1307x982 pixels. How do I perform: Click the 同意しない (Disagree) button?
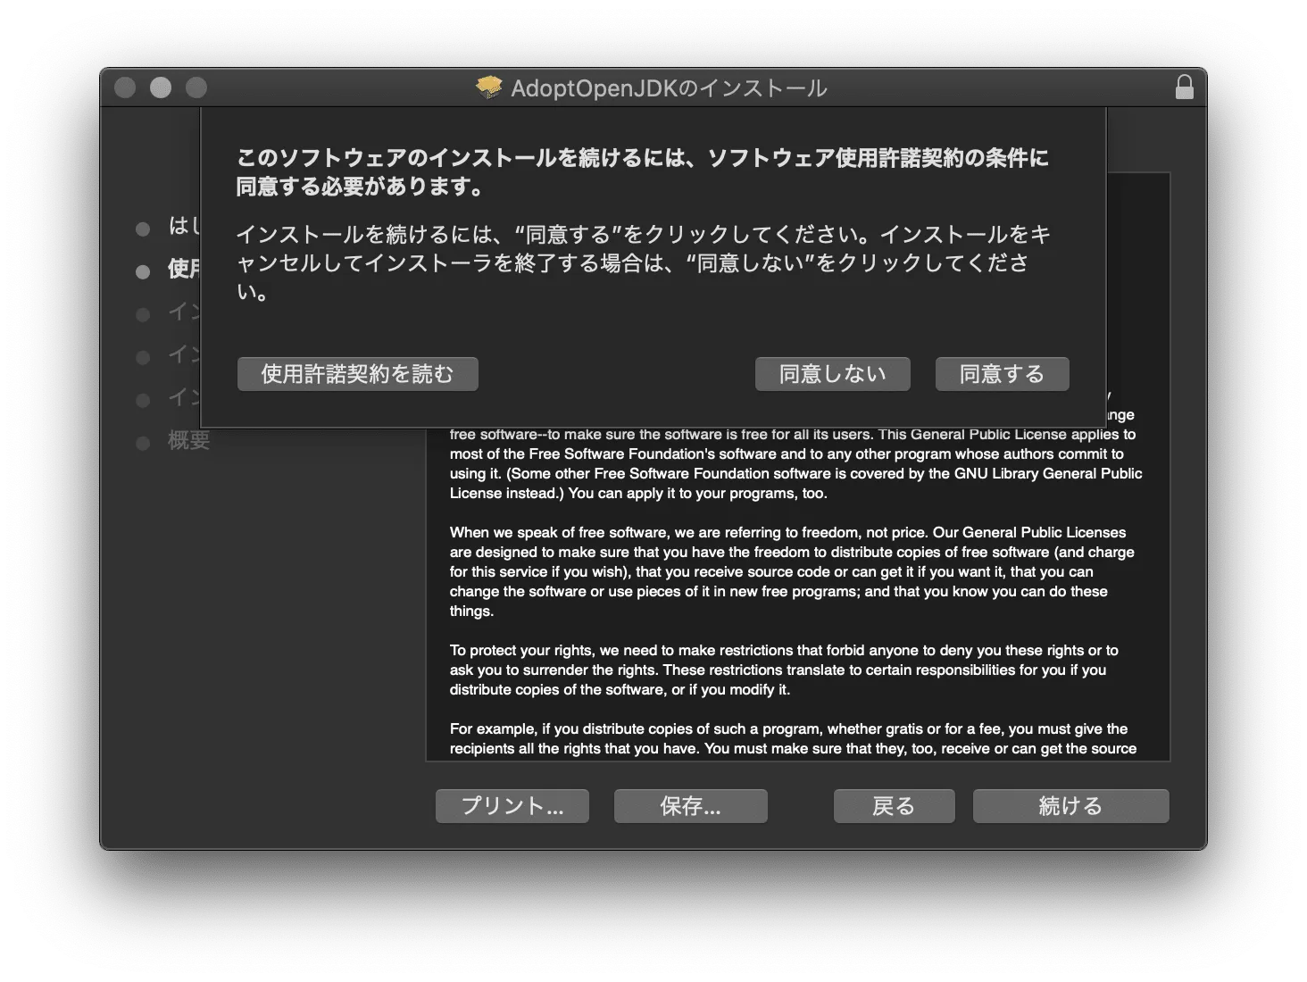coord(832,374)
